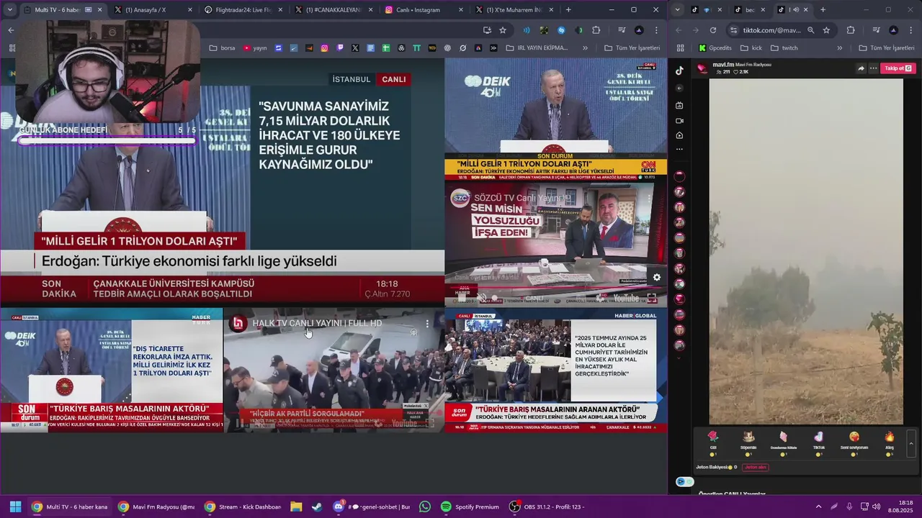Open tab search dropdown in TikTok browser
This screenshot has height=518, width=922.
(x=677, y=10)
